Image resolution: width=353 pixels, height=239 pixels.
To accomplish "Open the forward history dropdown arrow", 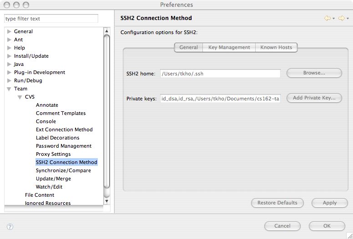I will tap(348, 19).
